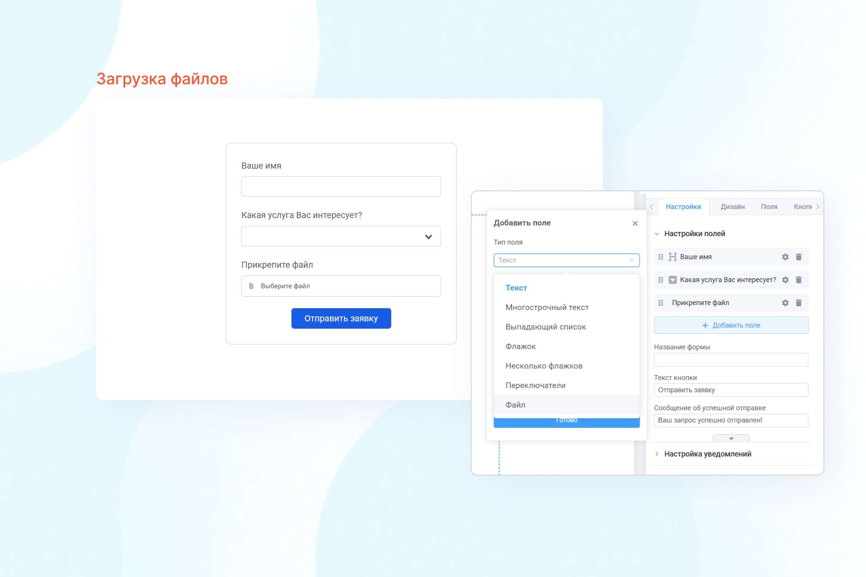Switch to the Дизайн tab
Screen dimensions: 866x577
pos(732,207)
